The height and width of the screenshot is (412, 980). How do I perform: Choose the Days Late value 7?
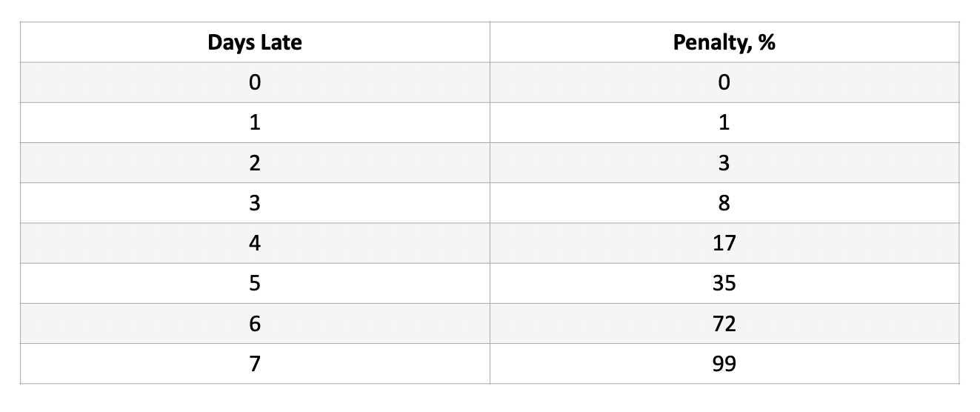(x=255, y=364)
